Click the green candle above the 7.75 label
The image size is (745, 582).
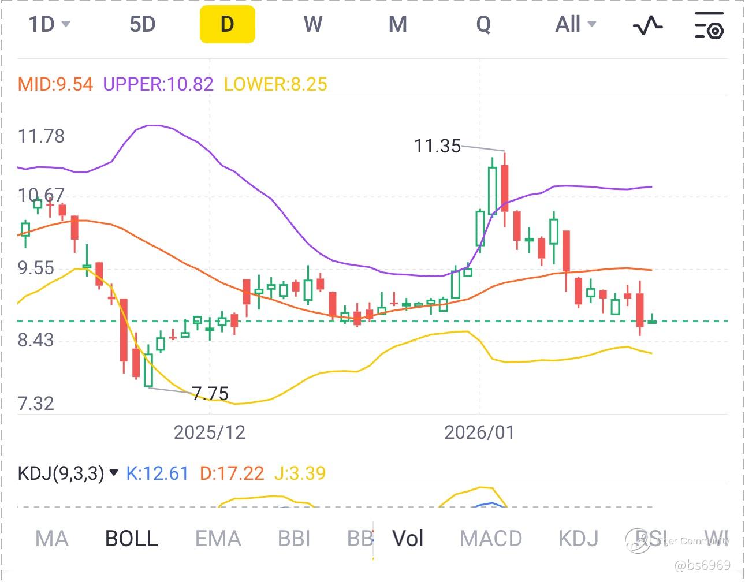pyautogui.click(x=148, y=370)
